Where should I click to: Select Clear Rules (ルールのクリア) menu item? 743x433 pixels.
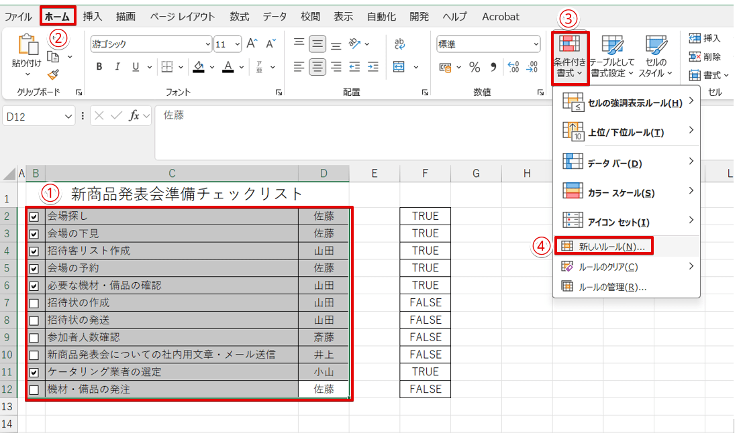tap(626, 267)
